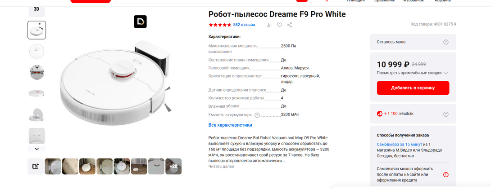Image resolution: width=491 pixels, height=189 pixels.
Task: Open help icon beside кешбэк
Action: [x=446, y=114]
